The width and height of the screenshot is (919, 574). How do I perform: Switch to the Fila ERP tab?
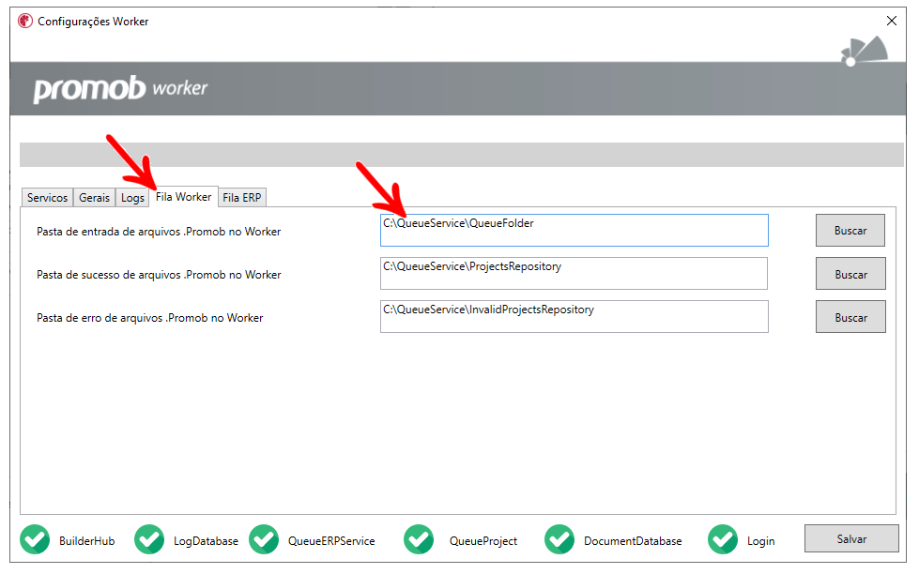[242, 197]
